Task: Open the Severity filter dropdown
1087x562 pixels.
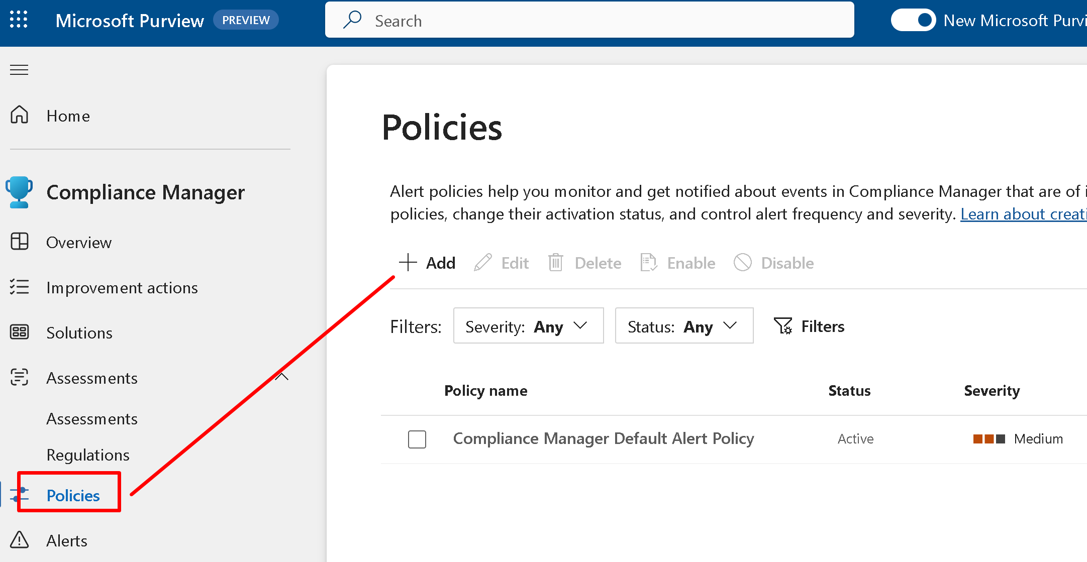Action: [528, 326]
